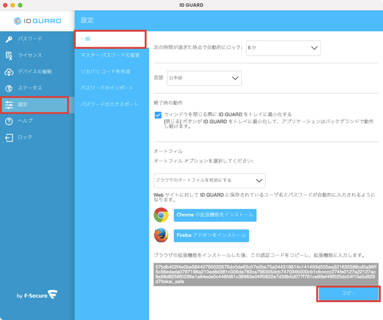Click Firefox アドオンをインストール button

211,235
